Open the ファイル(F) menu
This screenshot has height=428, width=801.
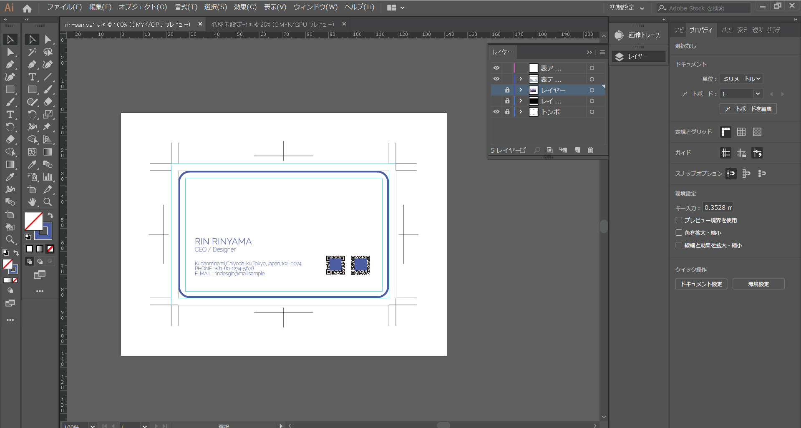[65, 7]
